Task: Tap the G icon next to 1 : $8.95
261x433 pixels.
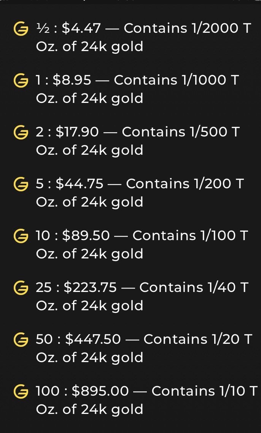Action: [x=21, y=80]
